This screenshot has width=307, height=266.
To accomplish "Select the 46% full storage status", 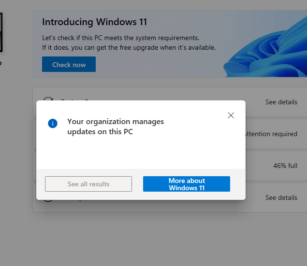I will (285, 166).
